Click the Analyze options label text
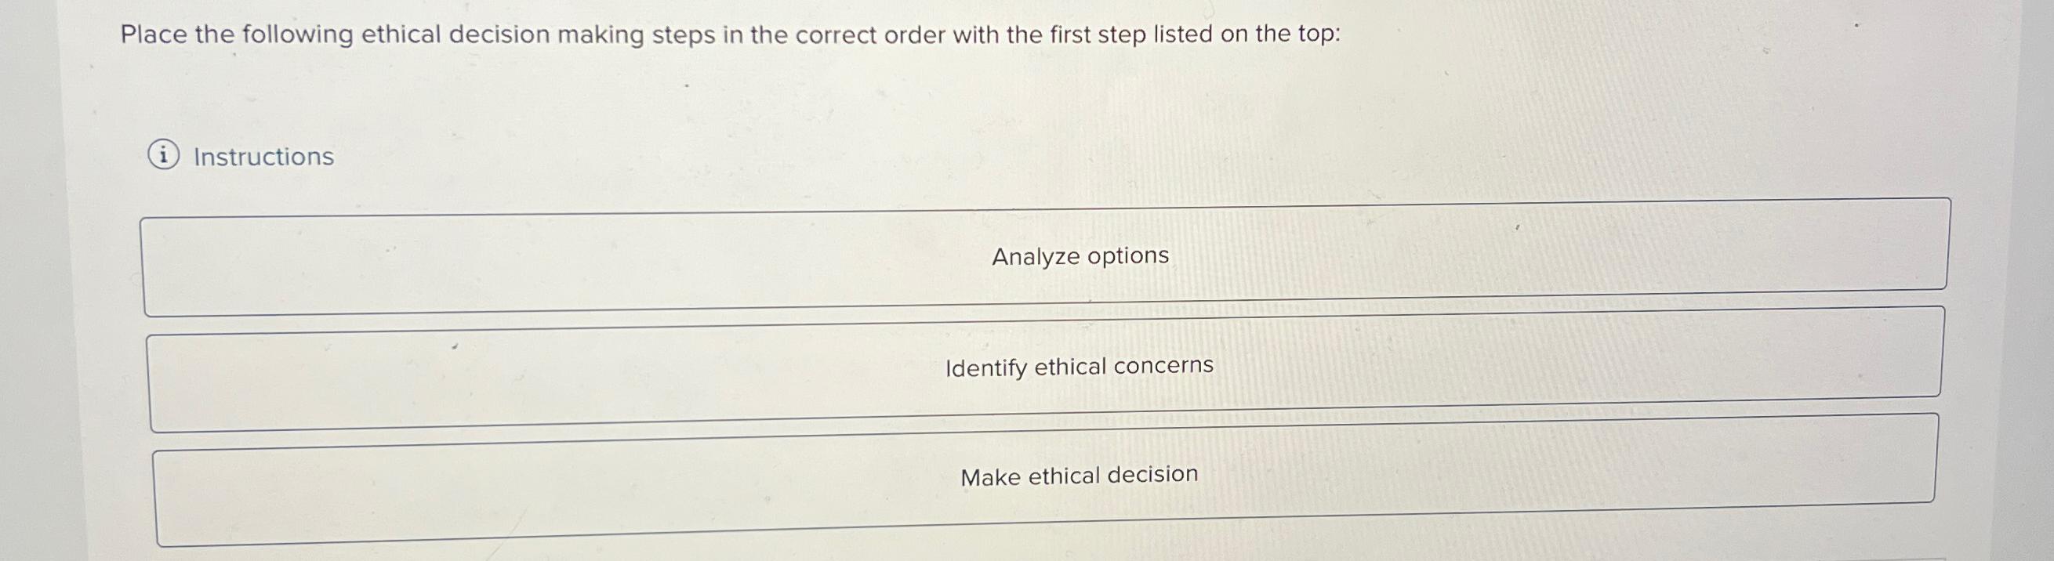Viewport: 2054px width, 561px height. [1080, 255]
